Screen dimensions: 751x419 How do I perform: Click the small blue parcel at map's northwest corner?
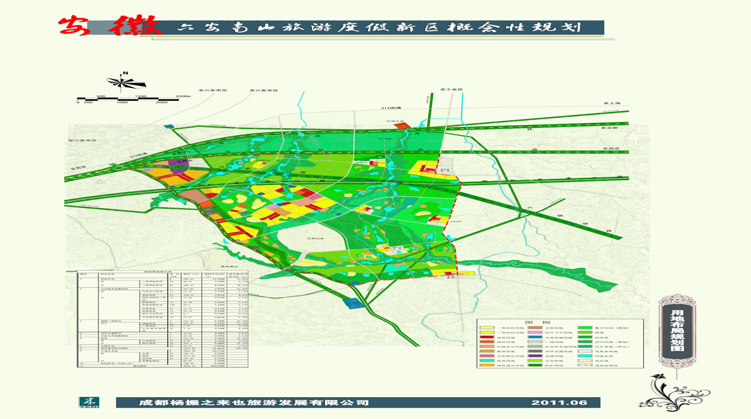[169, 127]
